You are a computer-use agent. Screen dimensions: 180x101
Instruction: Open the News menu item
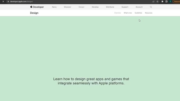click(54, 7)
